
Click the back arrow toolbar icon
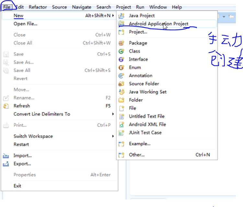click(x=231, y=17)
